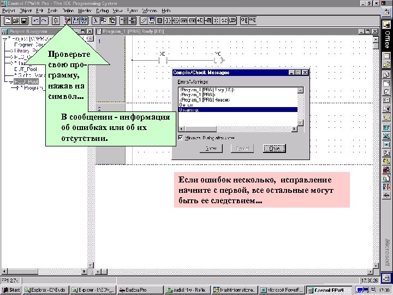The image size is (393, 295).
Task: Expand the Library Pool tree node
Action: pyautogui.click(x=11, y=51)
